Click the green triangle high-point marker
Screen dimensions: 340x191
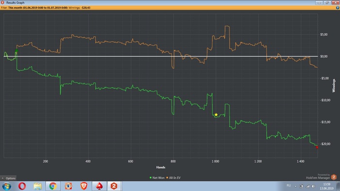[x=17, y=50]
